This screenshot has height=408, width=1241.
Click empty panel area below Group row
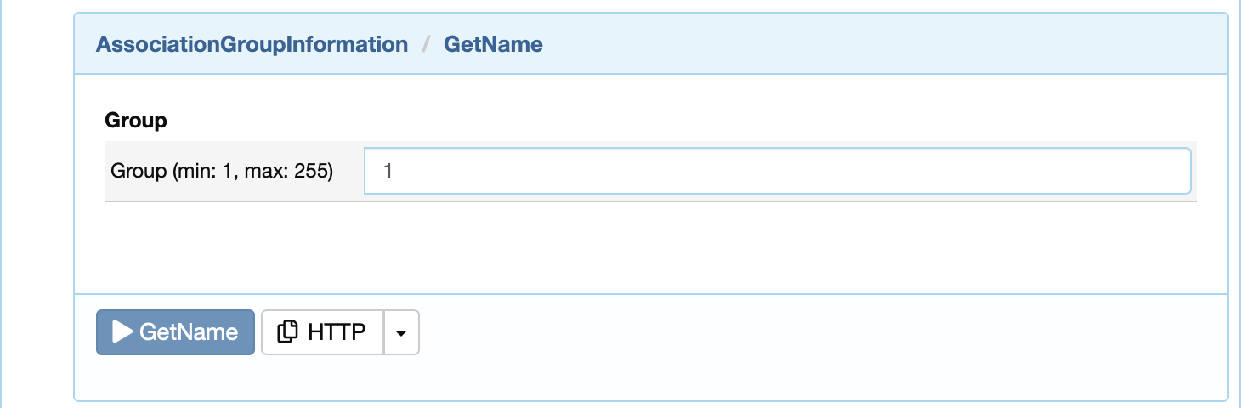pyautogui.click(x=651, y=246)
